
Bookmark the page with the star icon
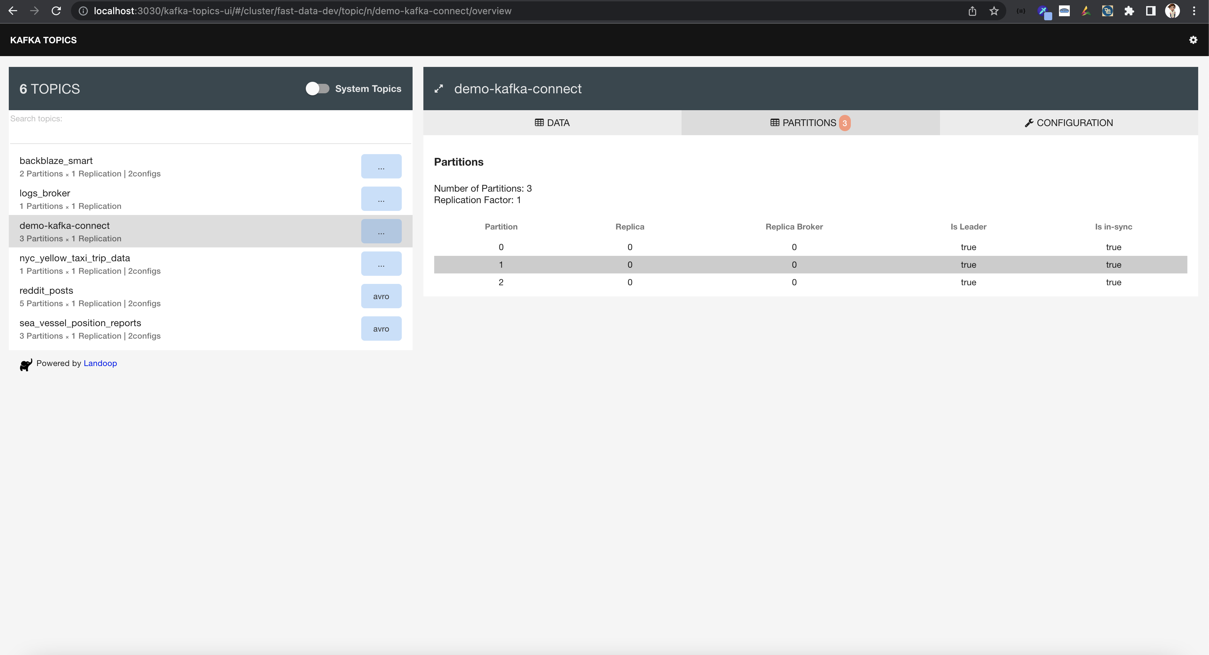click(994, 11)
